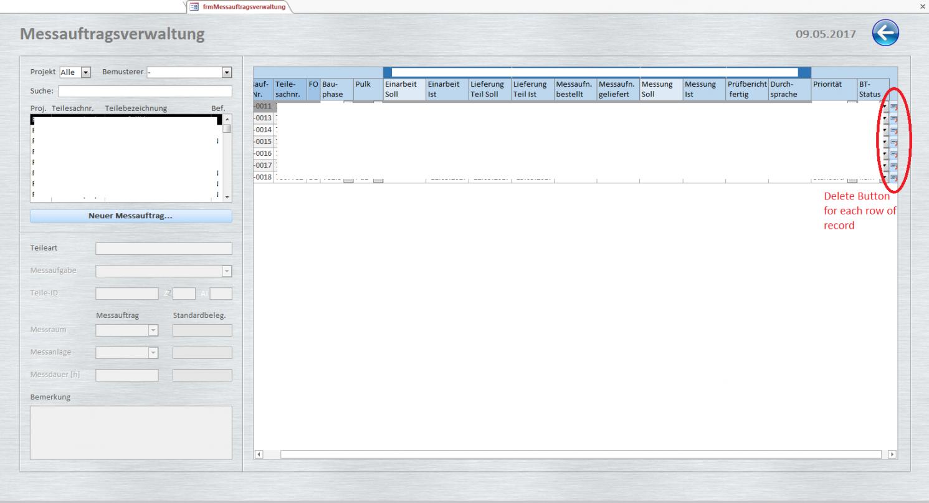Click the Messanlage Standardbeleg. field
This screenshot has width=929, height=503.
click(202, 353)
